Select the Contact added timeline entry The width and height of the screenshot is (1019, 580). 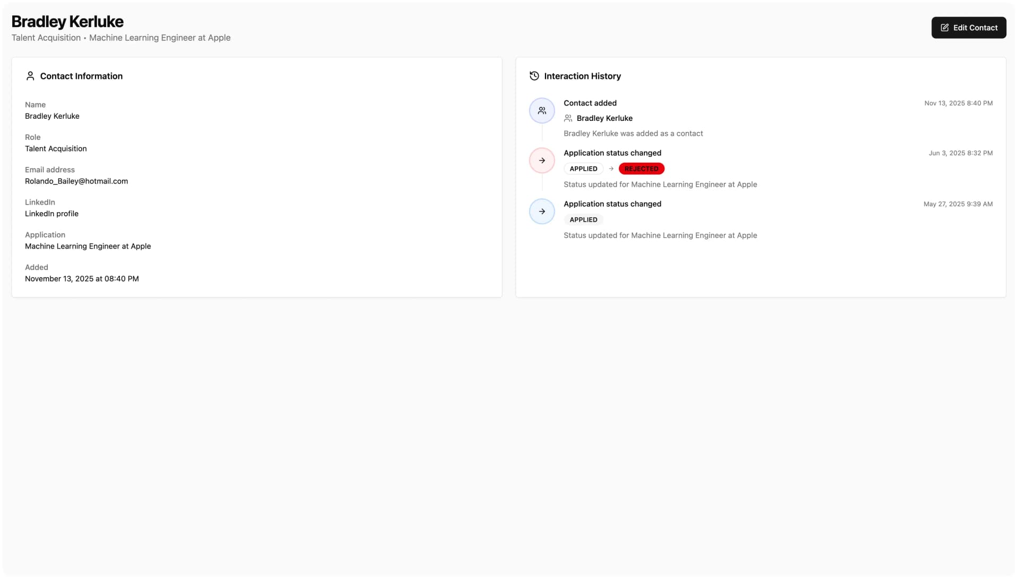coord(590,103)
